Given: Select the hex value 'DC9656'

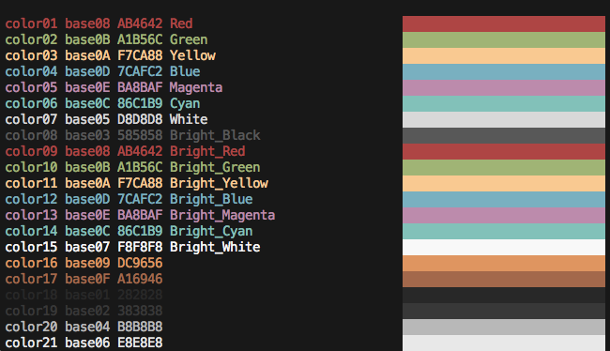Looking at the screenshot, I should click(x=140, y=263).
